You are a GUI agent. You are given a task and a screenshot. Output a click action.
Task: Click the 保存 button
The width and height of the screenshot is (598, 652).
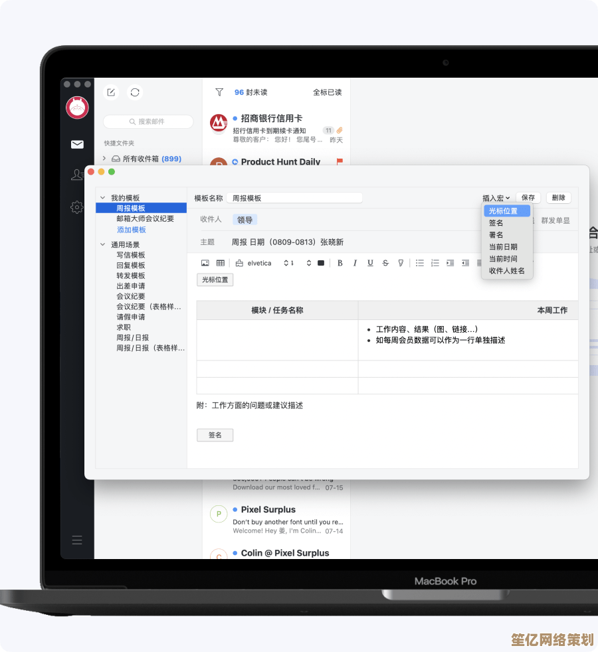pyautogui.click(x=528, y=198)
